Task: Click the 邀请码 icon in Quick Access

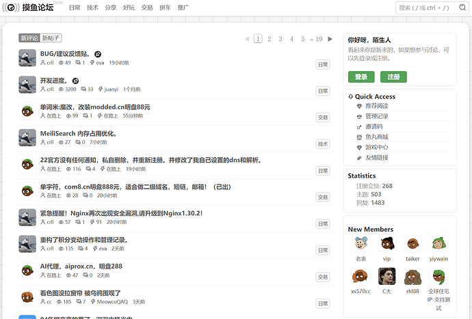Action: pos(359,127)
